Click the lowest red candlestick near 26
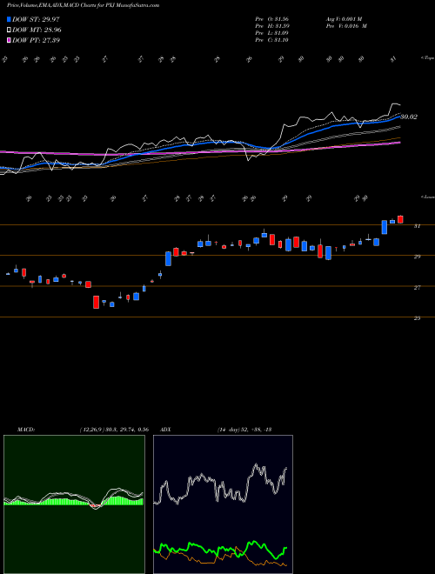Image resolution: width=435 pixels, height=574 pixels. click(97, 302)
